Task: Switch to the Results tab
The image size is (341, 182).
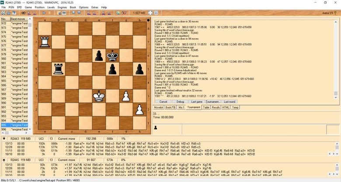Action: pyautogui.click(x=216, y=107)
